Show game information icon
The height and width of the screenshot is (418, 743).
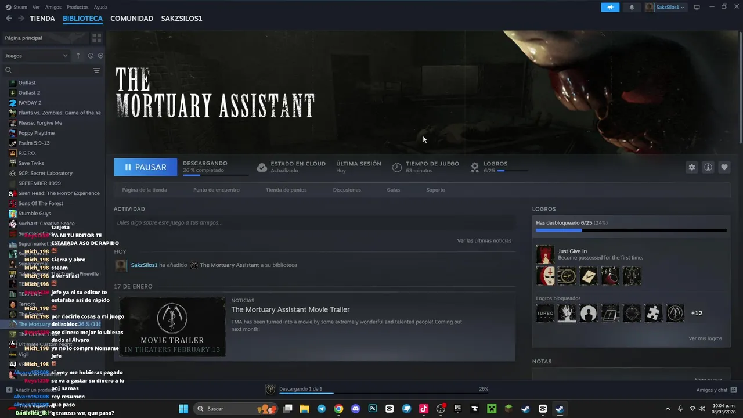[708, 167]
